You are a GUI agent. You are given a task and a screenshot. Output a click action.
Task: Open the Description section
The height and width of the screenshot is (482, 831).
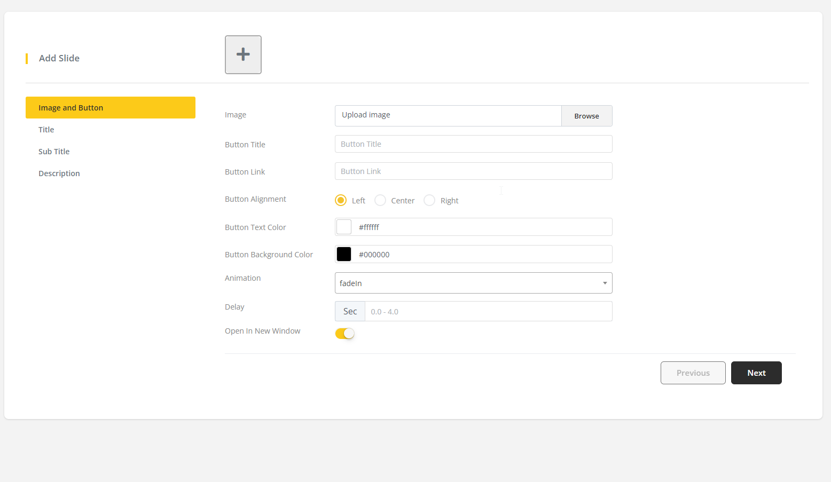point(59,173)
